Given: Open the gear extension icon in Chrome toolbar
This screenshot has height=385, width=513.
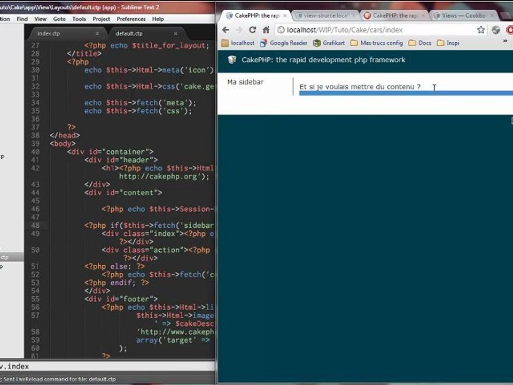Looking at the screenshot, I should coord(496,30).
